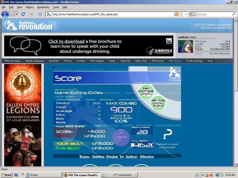Open the Google search engine dropdown
238x178 pixels.
(x=194, y=14)
